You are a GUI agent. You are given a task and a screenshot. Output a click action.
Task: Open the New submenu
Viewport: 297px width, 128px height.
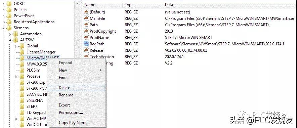tap(76, 70)
